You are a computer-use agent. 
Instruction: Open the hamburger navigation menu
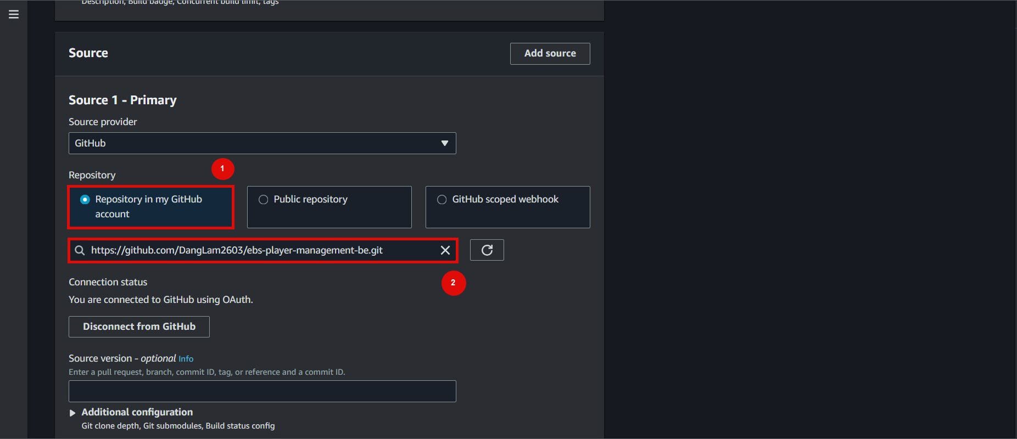coord(14,14)
